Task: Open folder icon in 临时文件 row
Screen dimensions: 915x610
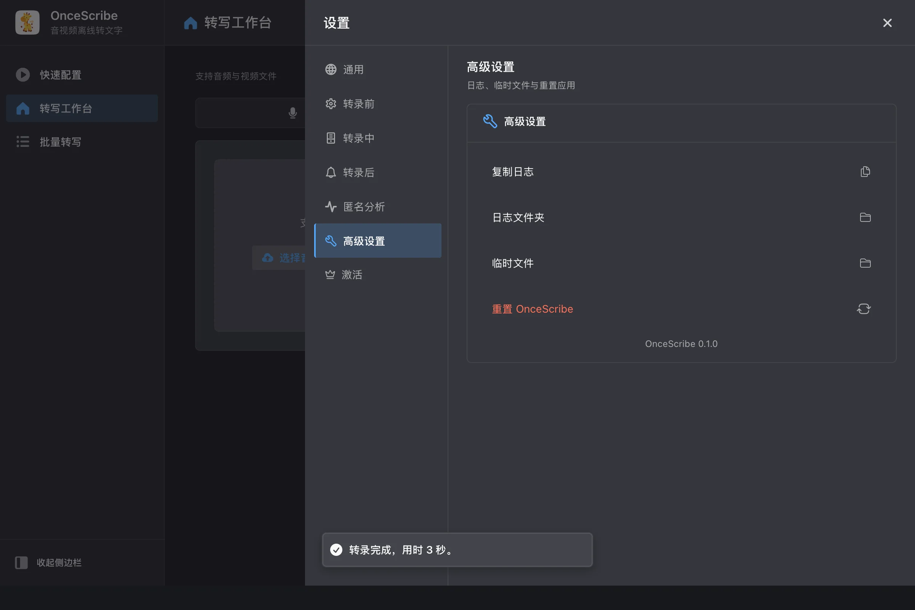Action: pyautogui.click(x=865, y=263)
